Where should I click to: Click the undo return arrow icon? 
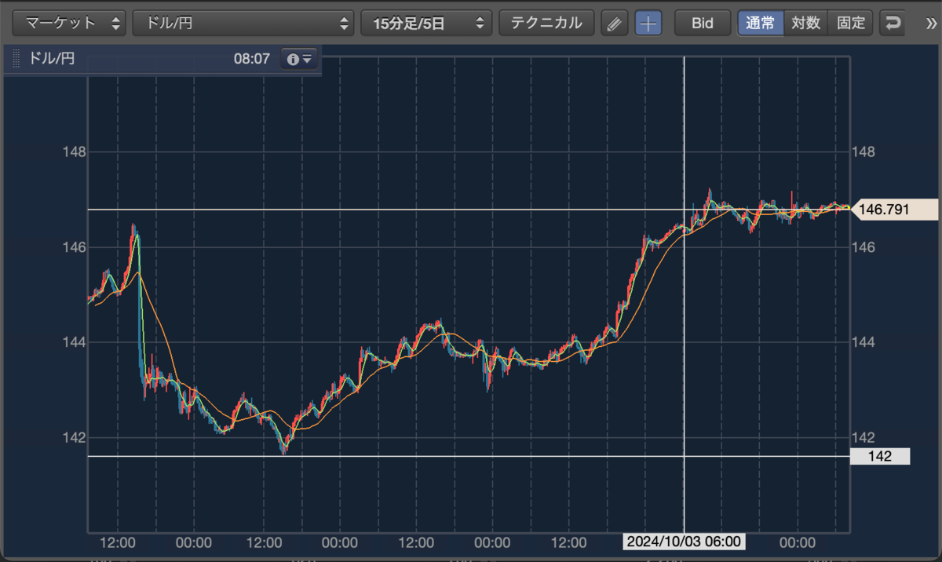893,23
